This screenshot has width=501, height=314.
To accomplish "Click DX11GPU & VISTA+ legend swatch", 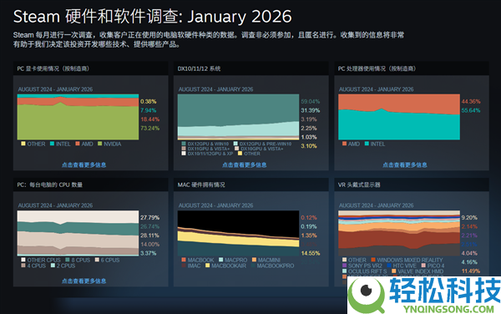I will [x=184, y=149].
